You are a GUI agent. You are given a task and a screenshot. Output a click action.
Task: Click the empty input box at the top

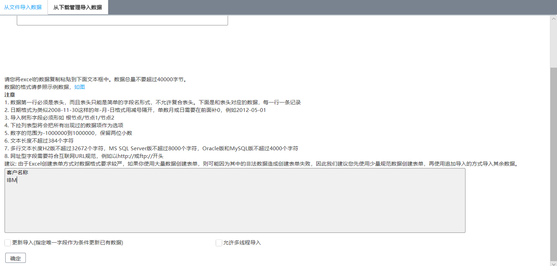click(x=122, y=20)
